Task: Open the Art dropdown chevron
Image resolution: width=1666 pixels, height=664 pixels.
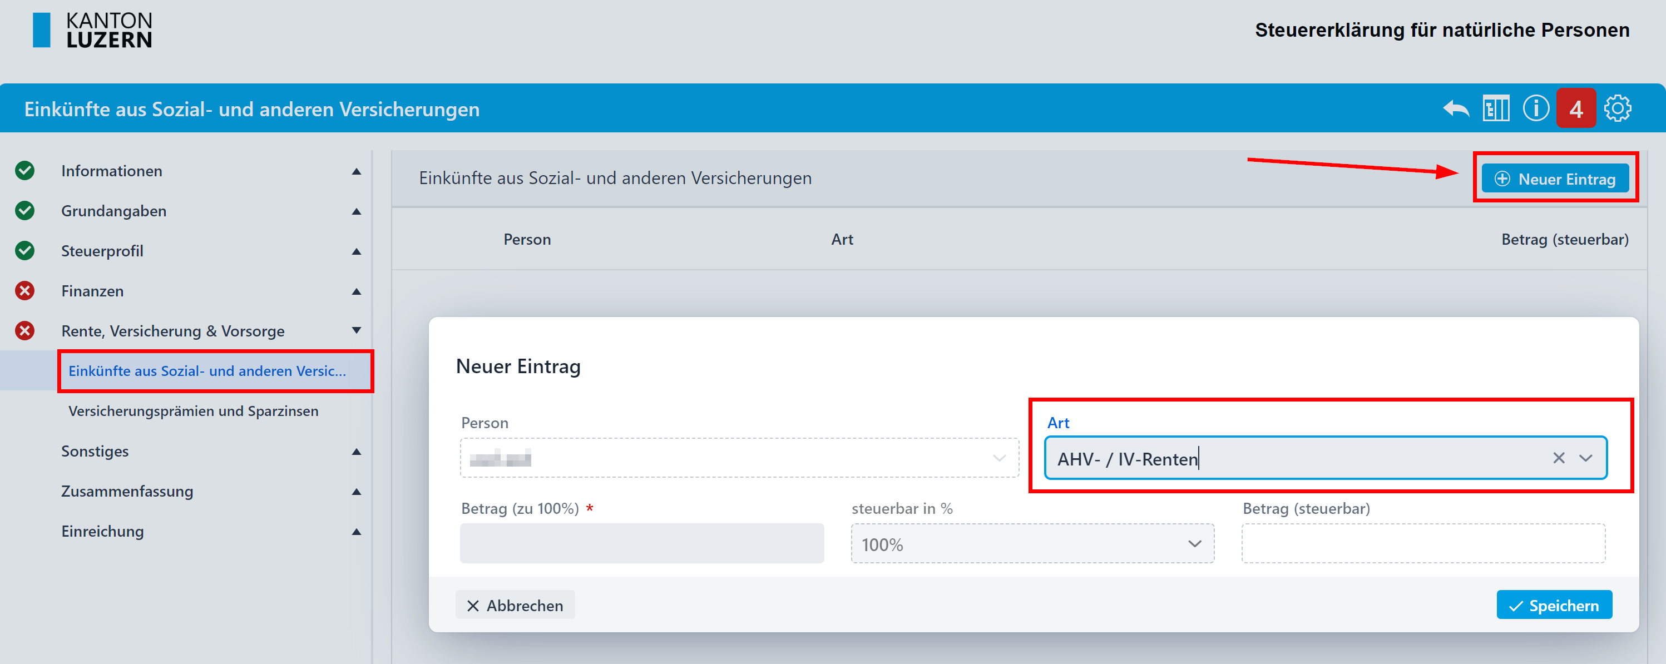Action: 1585,458
